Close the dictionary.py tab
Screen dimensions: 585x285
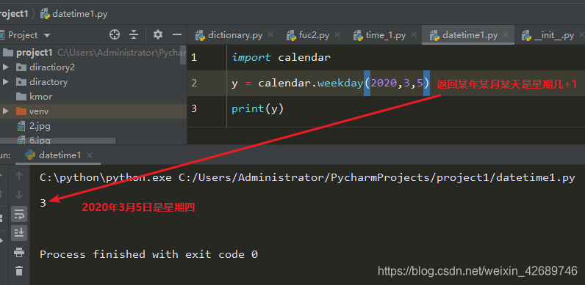270,35
